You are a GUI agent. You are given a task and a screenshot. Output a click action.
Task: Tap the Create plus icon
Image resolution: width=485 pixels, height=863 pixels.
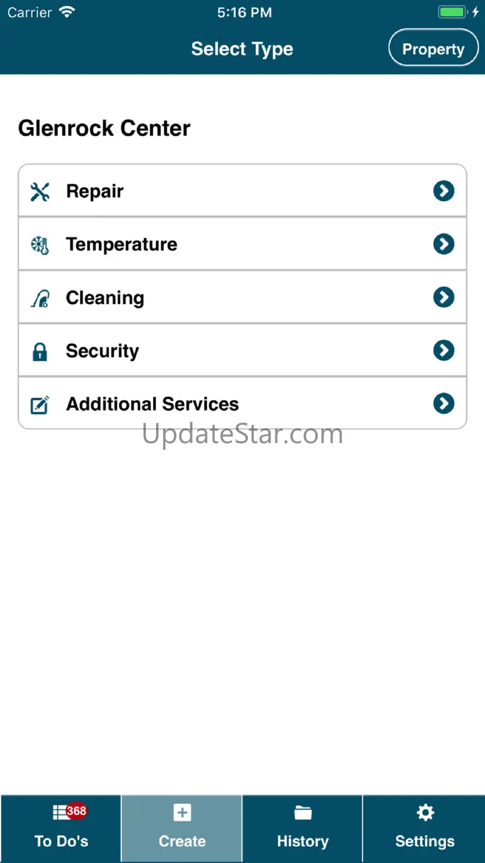182,813
